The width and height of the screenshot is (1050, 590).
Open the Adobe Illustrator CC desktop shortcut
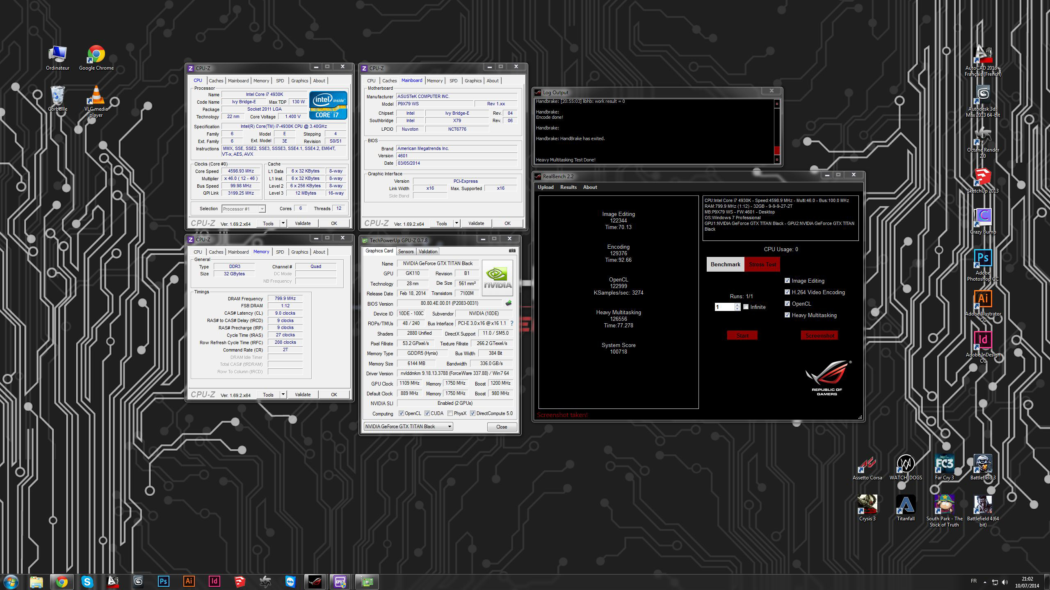(983, 306)
